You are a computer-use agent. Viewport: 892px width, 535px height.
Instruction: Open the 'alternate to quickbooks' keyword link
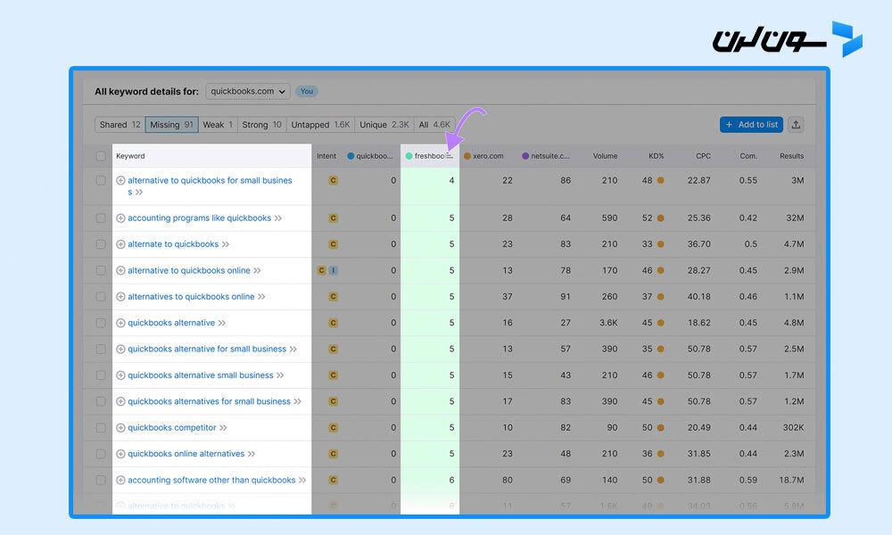coord(173,244)
